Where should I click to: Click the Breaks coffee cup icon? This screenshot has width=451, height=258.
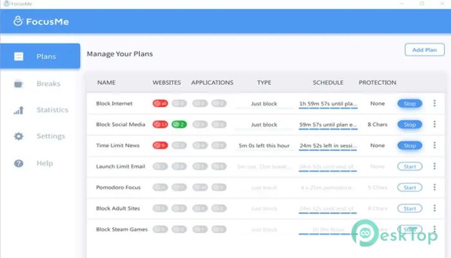(x=19, y=83)
